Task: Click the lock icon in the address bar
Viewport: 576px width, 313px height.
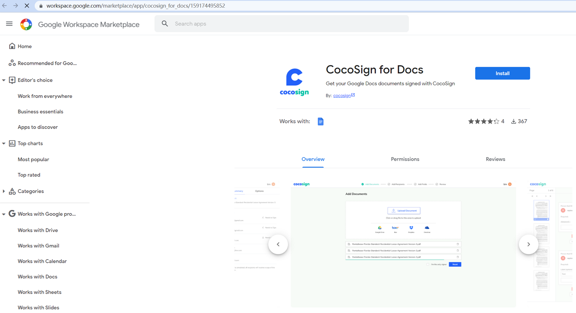Action: [x=41, y=6]
